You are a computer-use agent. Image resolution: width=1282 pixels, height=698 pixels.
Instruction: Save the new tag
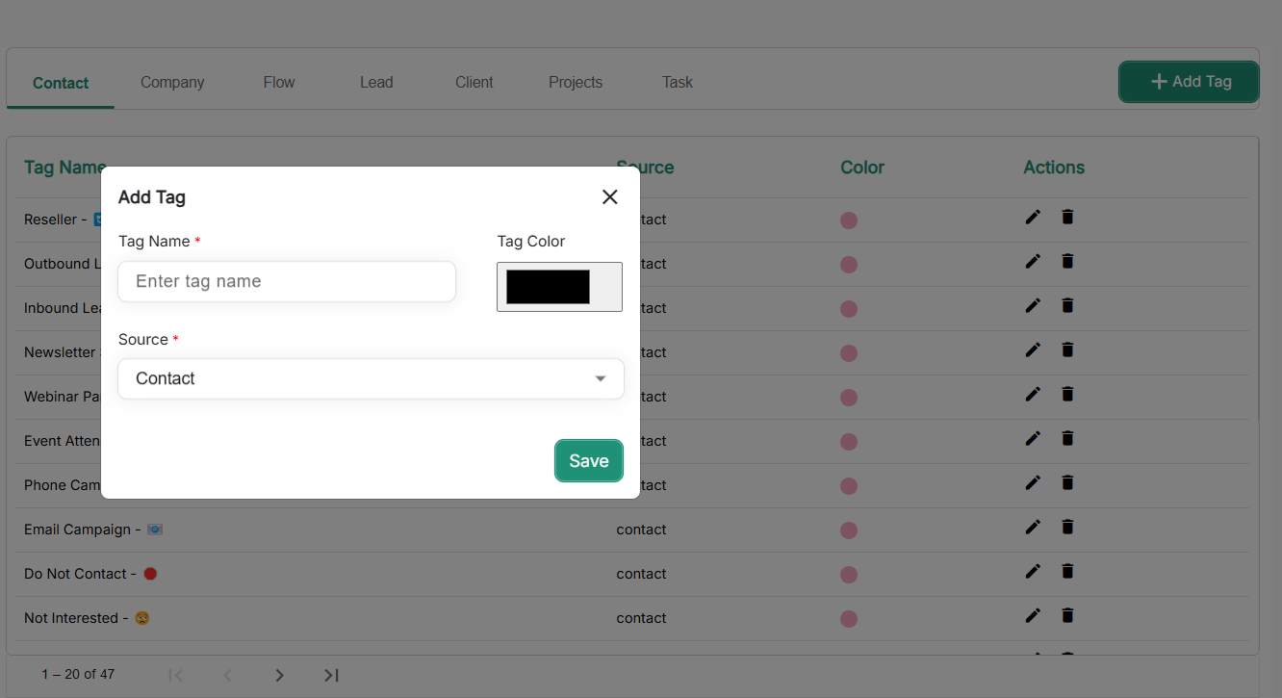(588, 461)
